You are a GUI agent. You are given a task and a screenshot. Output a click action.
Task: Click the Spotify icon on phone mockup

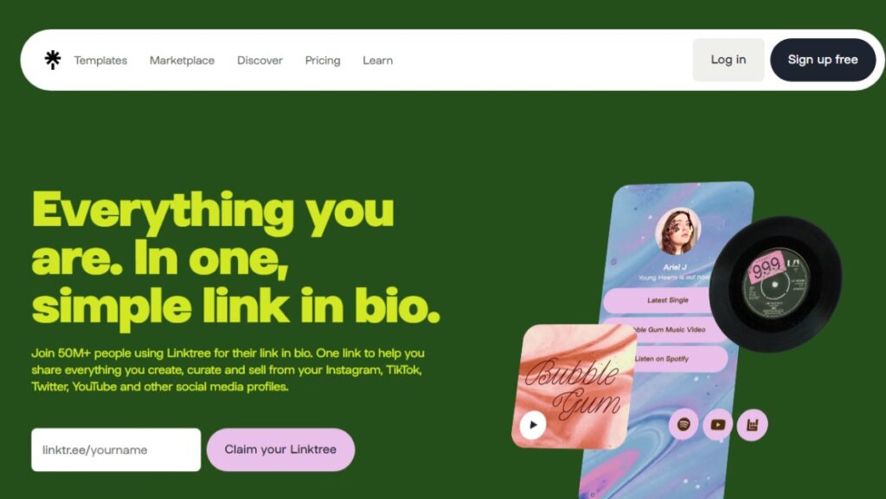(684, 425)
